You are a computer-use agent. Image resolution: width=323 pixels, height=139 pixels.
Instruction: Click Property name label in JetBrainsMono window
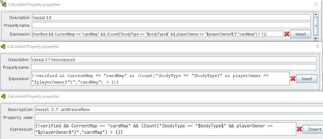(18, 118)
